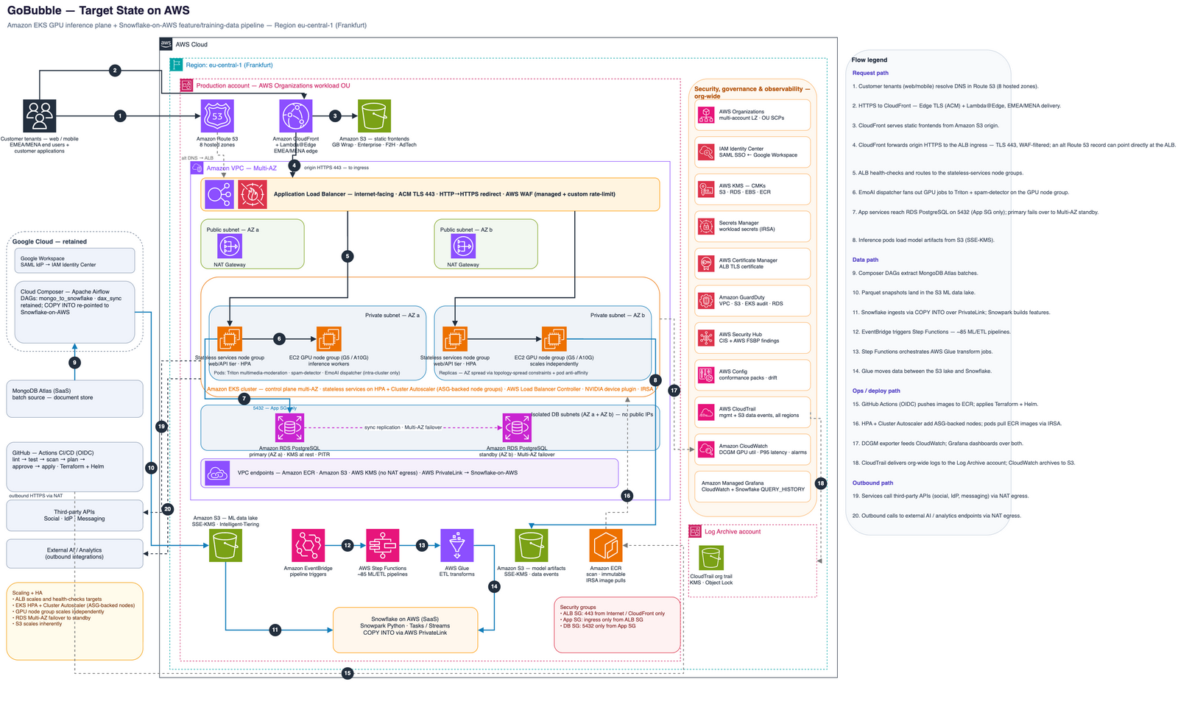The image size is (1178, 704).
Task: Click the "Ops / deploy path" legend heading
Action: click(x=876, y=391)
